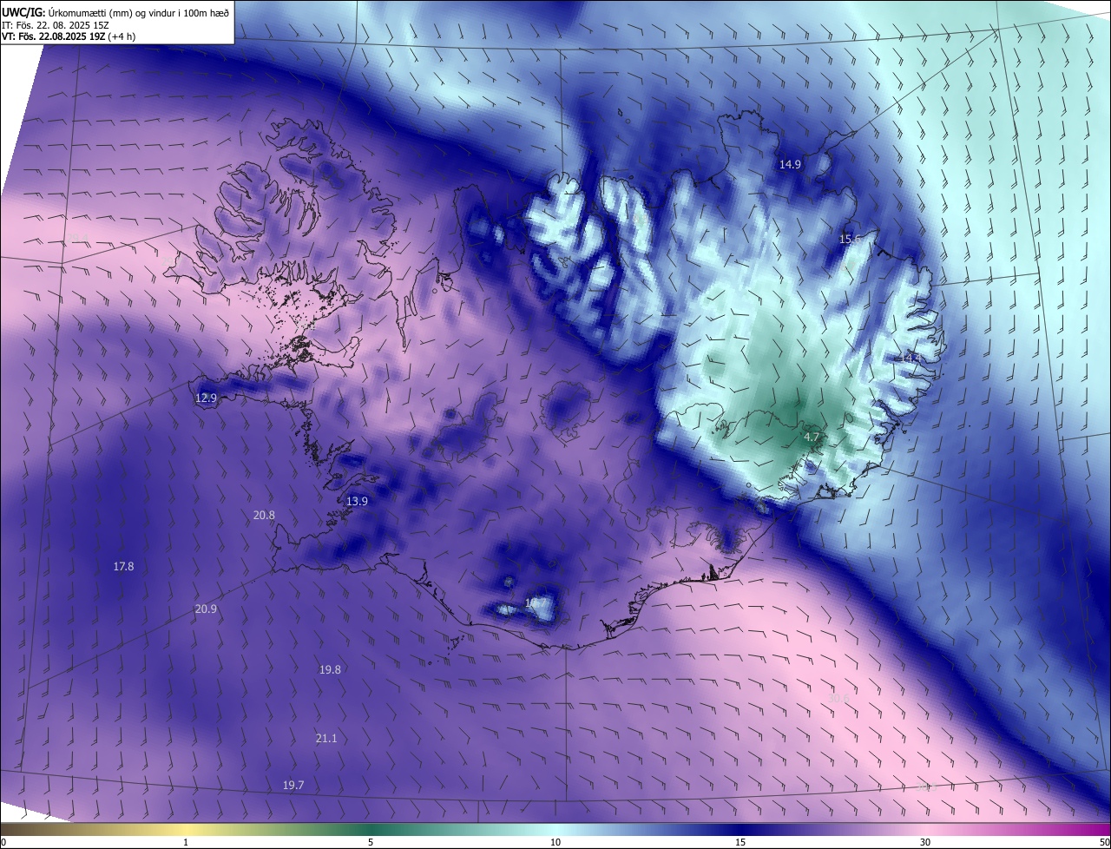Image resolution: width=1111 pixels, height=849 pixels.
Task: Click the 20.8 value on the map
Action: [x=264, y=515]
